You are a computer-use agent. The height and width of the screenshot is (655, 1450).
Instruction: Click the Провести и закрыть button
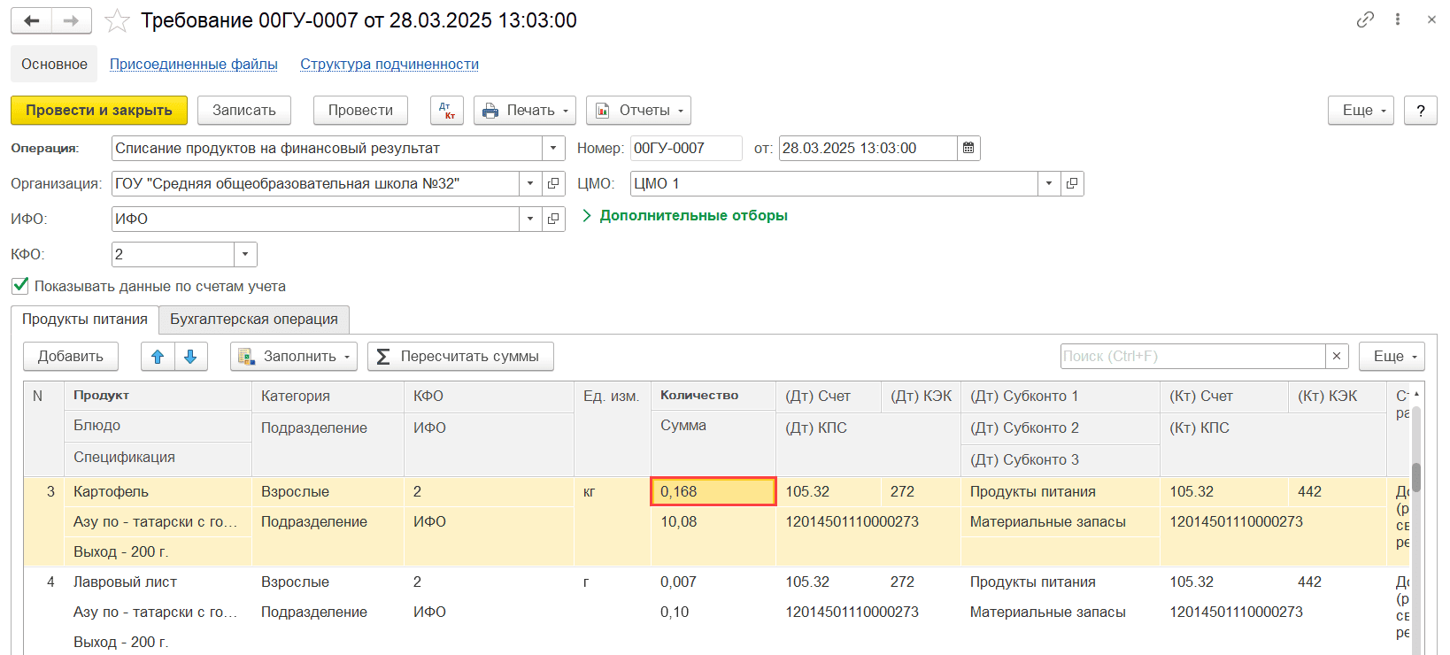99,111
